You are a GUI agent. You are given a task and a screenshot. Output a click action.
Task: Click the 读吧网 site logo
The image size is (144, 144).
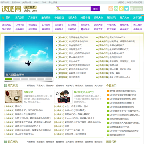click(x=12, y=9)
